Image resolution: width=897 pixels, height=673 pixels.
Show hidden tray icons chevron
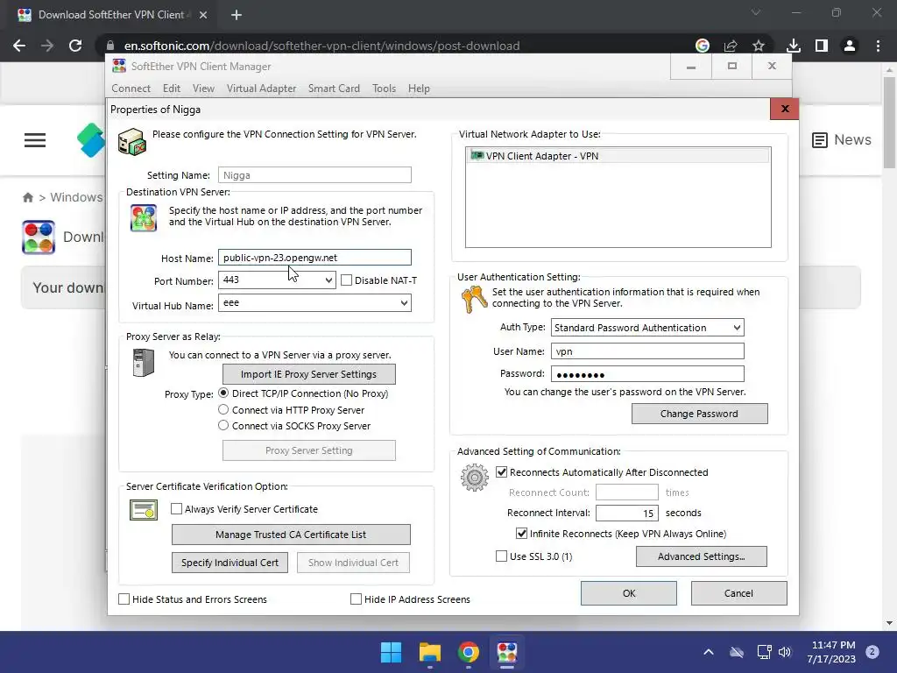[x=708, y=652]
